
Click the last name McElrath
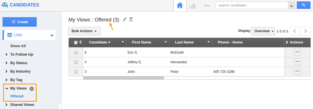tap(177, 53)
